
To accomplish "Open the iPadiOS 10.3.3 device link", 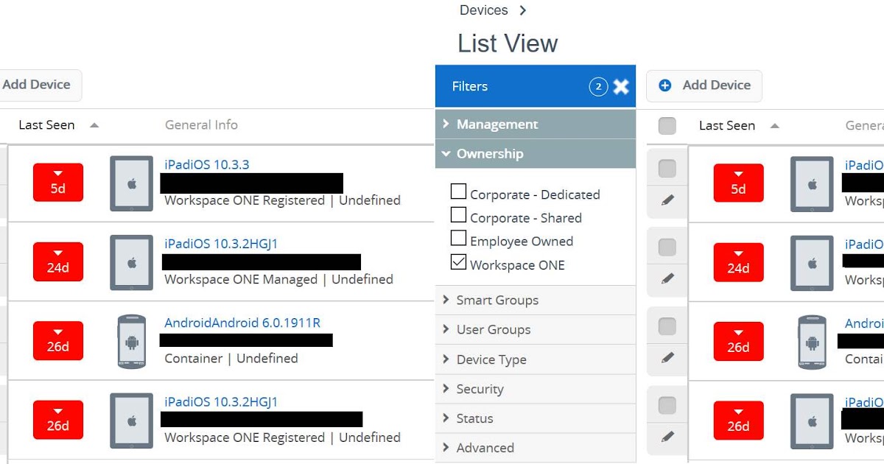I will 207,164.
